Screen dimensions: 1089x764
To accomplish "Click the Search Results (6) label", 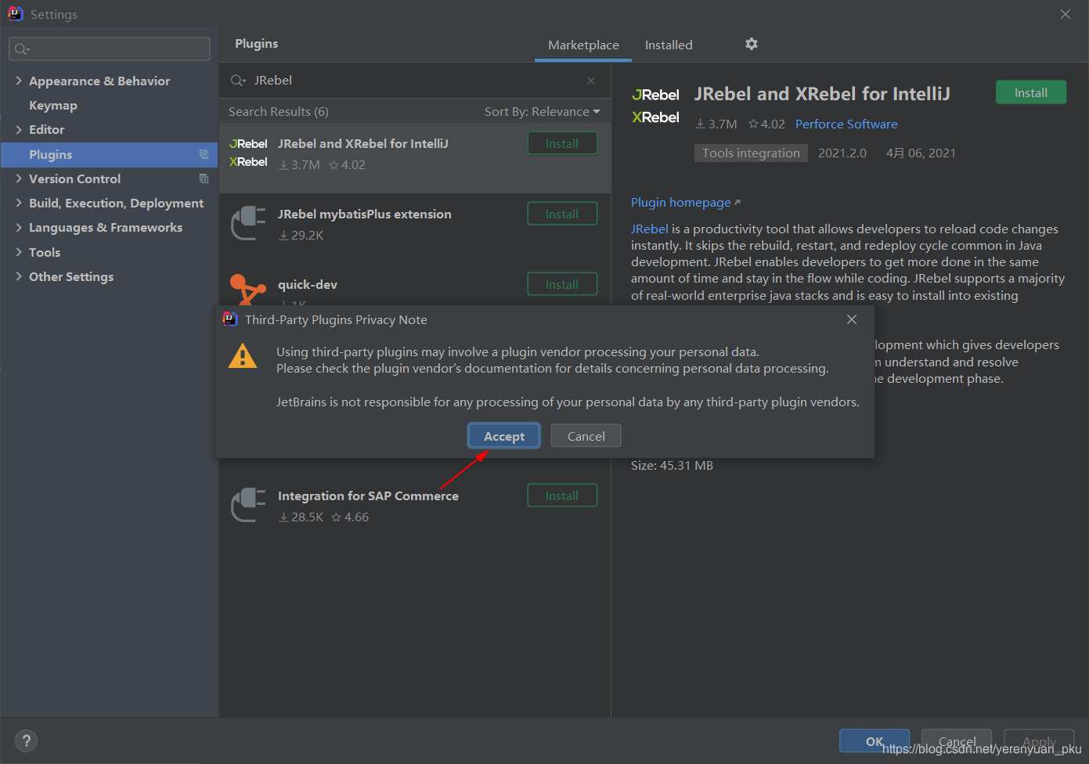I will click(279, 111).
